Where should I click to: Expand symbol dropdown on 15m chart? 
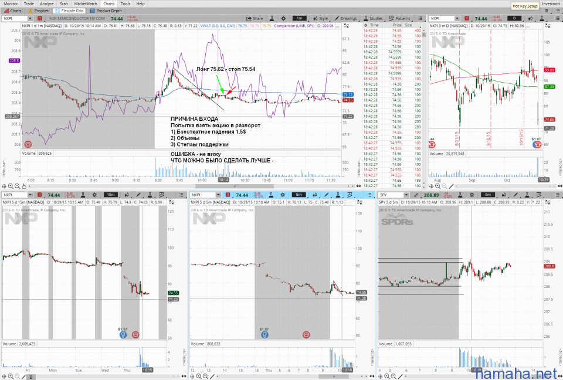30,195
